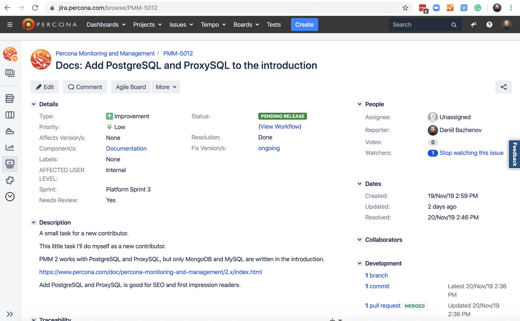Open the Releases ship icon in sidebar
520x321 pixels.
click(x=10, y=131)
